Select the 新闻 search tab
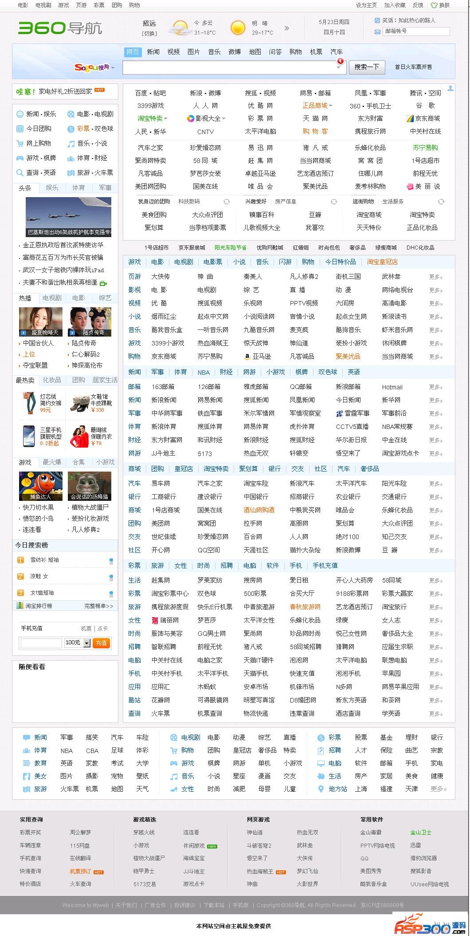This screenshot has width=470, height=936. point(153,52)
